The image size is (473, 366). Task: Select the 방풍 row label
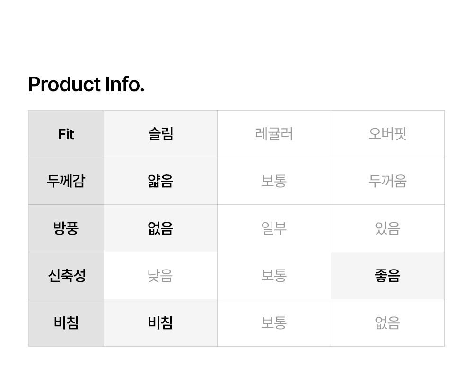[x=66, y=228]
